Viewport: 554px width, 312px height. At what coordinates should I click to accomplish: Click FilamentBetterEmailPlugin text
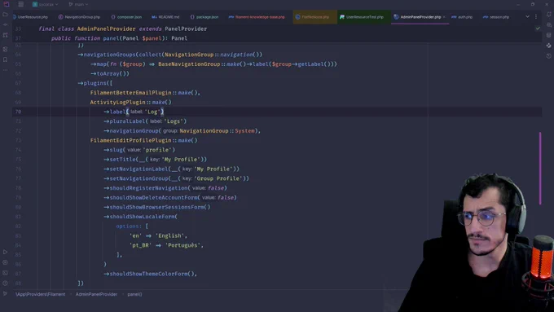[x=130, y=93]
